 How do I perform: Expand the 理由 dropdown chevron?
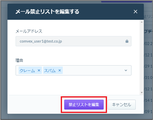click(x=126, y=70)
